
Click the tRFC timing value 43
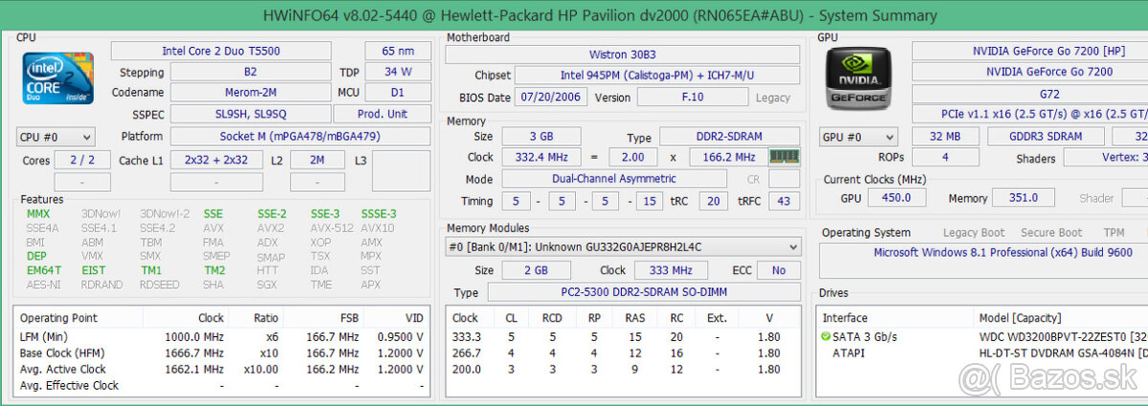[784, 202]
